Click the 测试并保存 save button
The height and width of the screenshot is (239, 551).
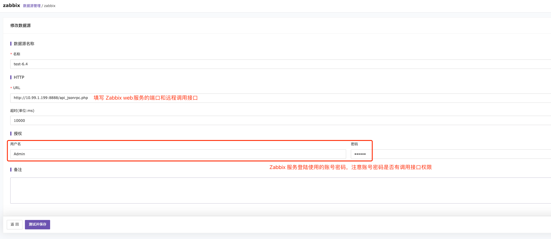37,224
